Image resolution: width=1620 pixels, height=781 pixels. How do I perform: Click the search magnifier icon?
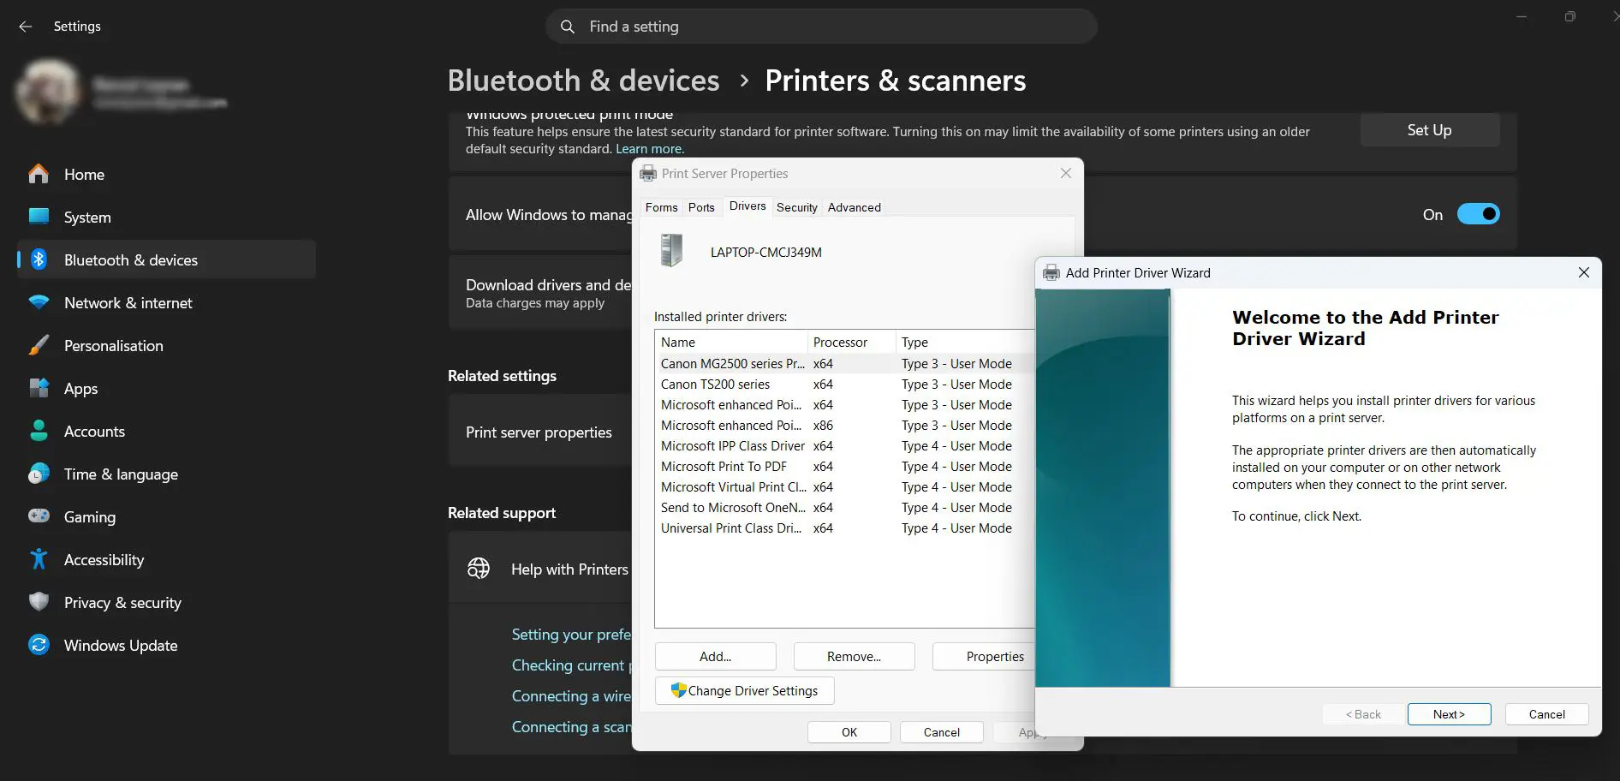[567, 27]
